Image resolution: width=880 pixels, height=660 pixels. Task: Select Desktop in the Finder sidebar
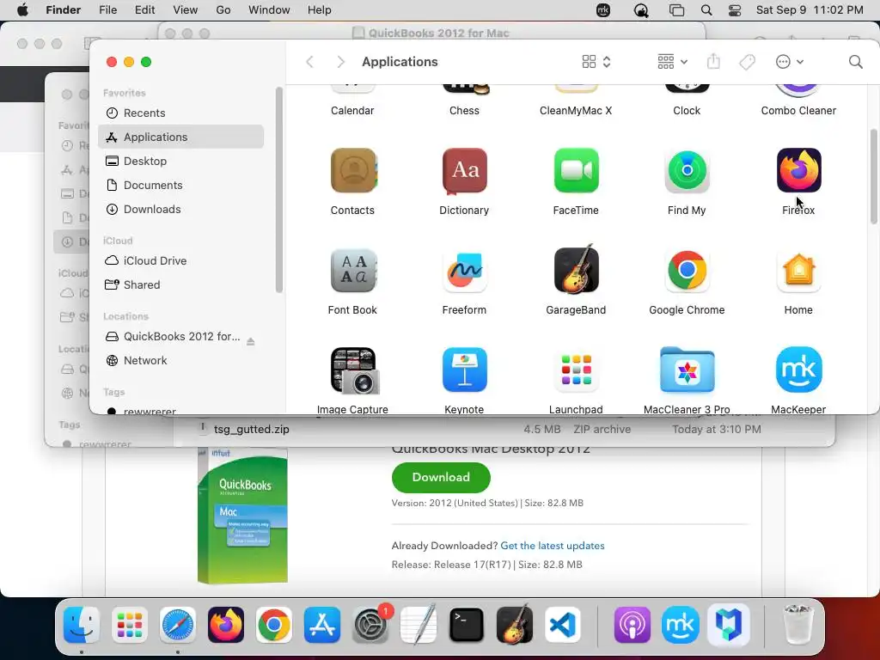180,161
